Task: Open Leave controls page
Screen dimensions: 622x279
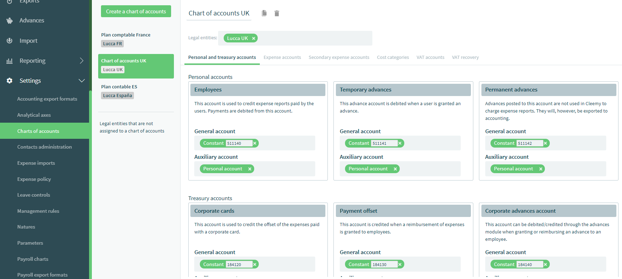Action: tap(34, 195)
